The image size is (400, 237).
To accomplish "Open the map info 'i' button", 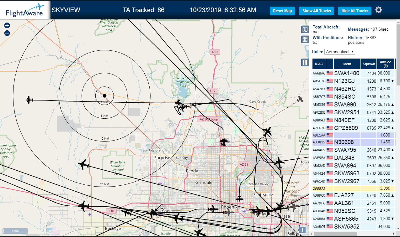I will 302,230.
